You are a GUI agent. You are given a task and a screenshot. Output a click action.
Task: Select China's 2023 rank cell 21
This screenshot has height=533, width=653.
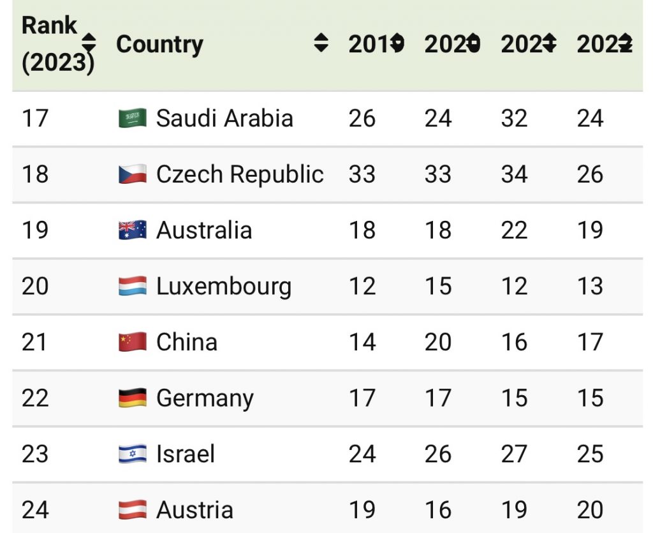click(35, 342)
